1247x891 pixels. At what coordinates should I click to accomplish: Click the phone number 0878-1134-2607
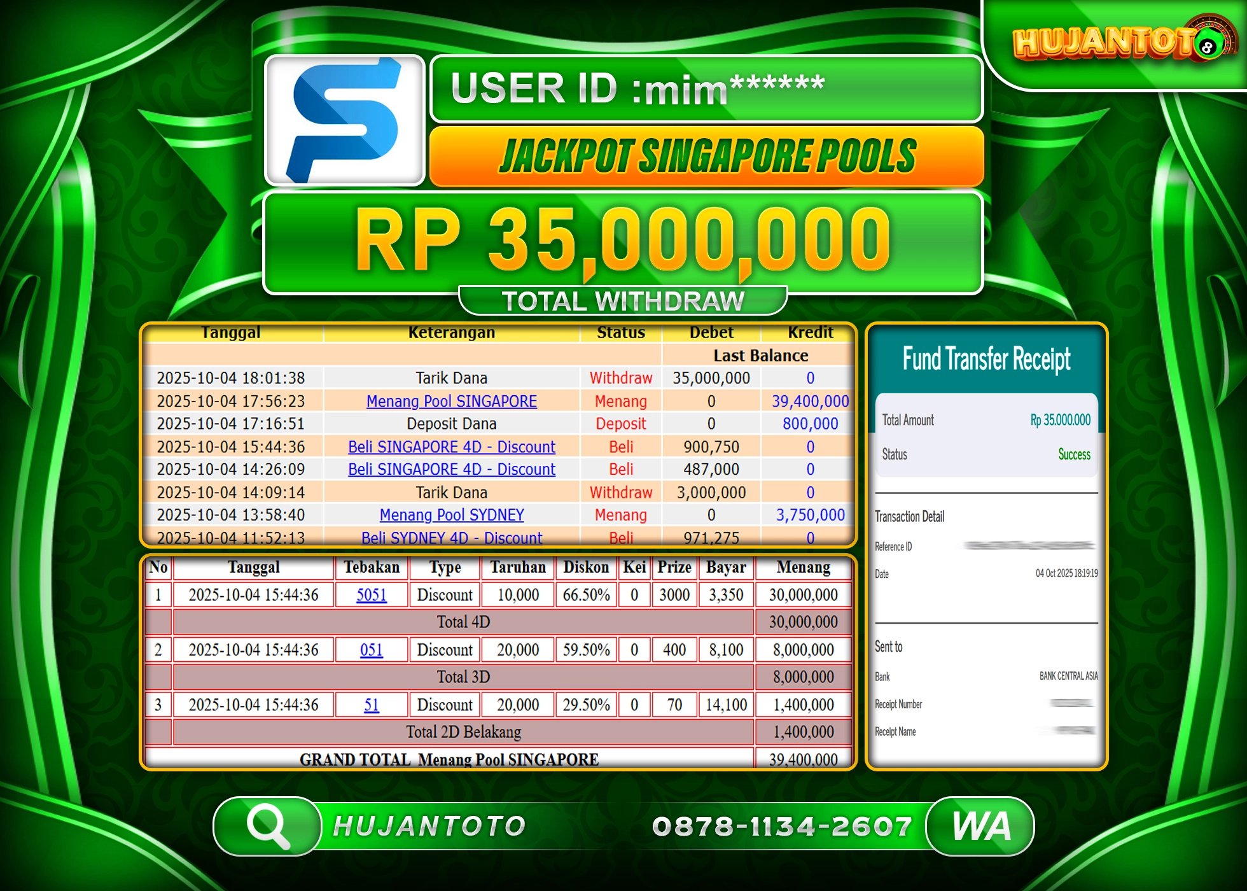[781, 826]
